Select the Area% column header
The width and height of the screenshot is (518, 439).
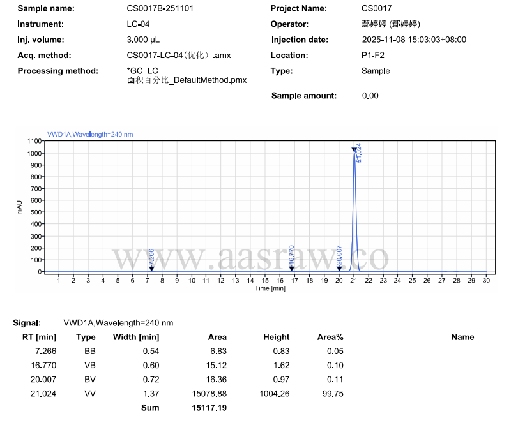pos(330,337)
